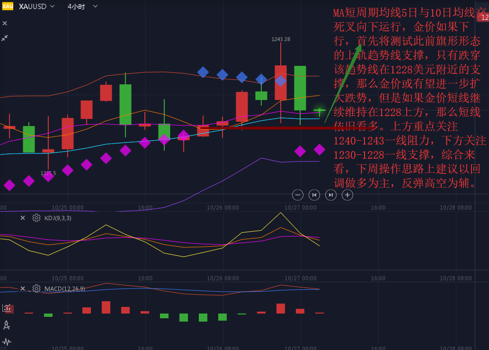The height and width of the screenshot is (350, 489).
Task: Click the yellow XAU symbol badge
Action: (x=8, y=6)
